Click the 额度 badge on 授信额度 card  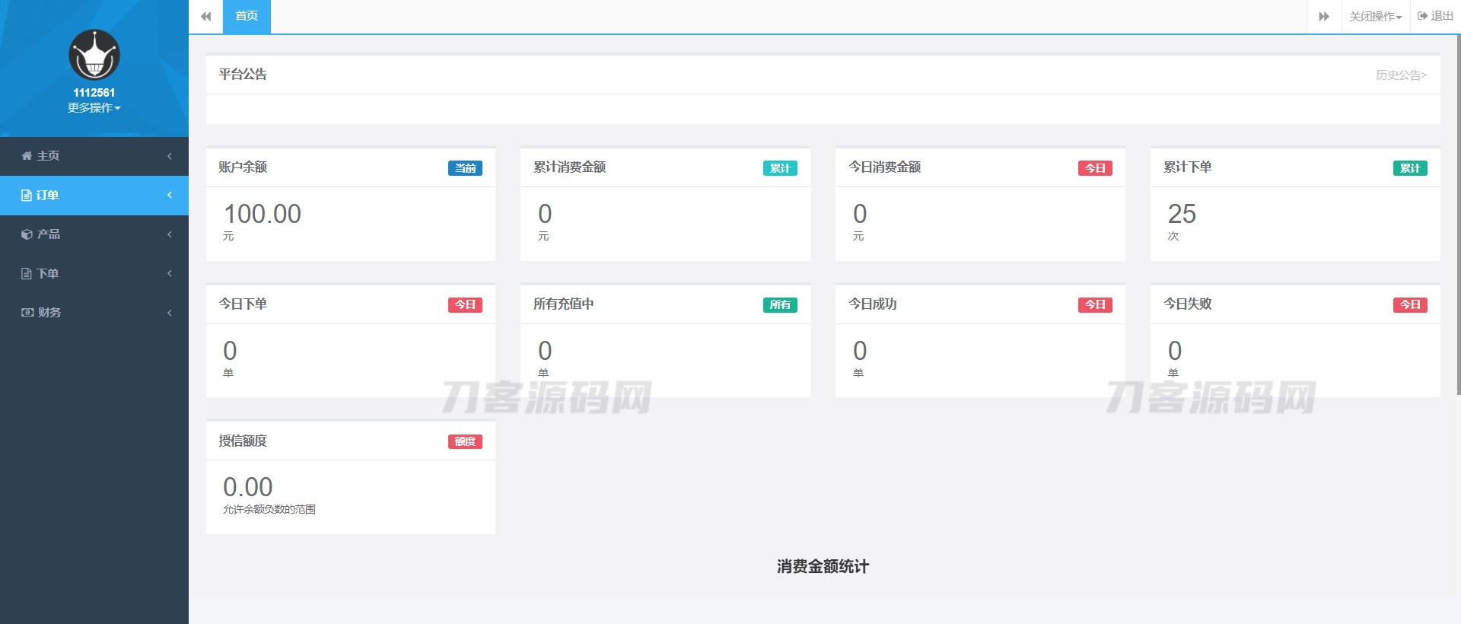[x=465, y=442]
